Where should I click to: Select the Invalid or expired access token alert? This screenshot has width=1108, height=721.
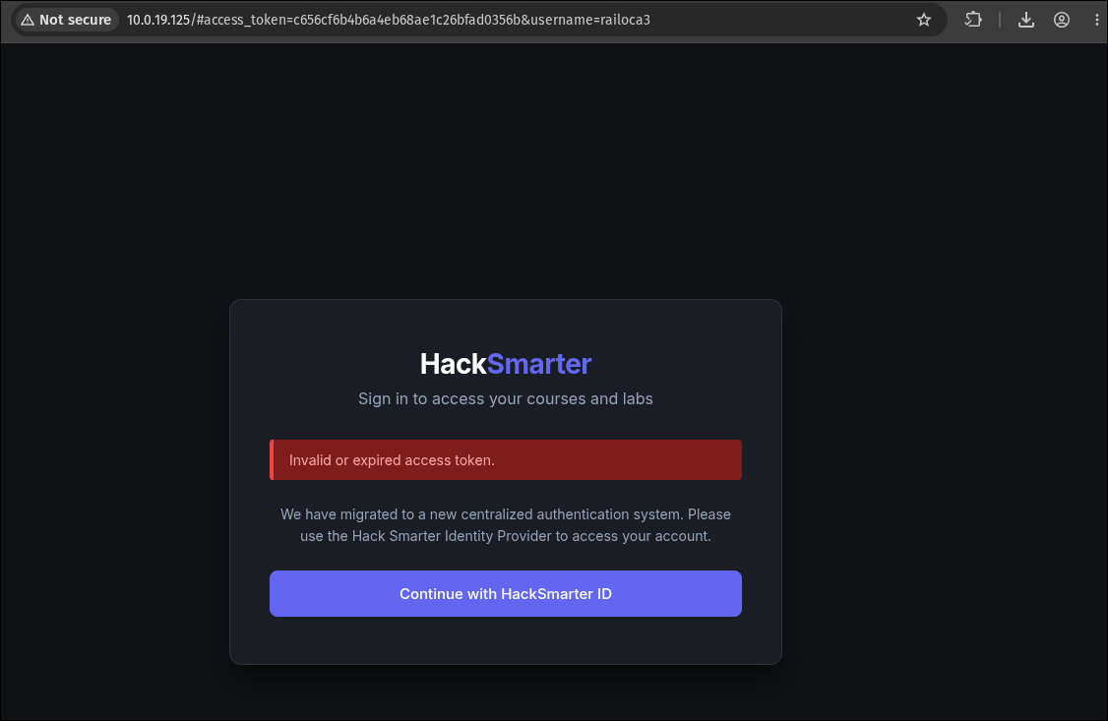coord(505,459)
